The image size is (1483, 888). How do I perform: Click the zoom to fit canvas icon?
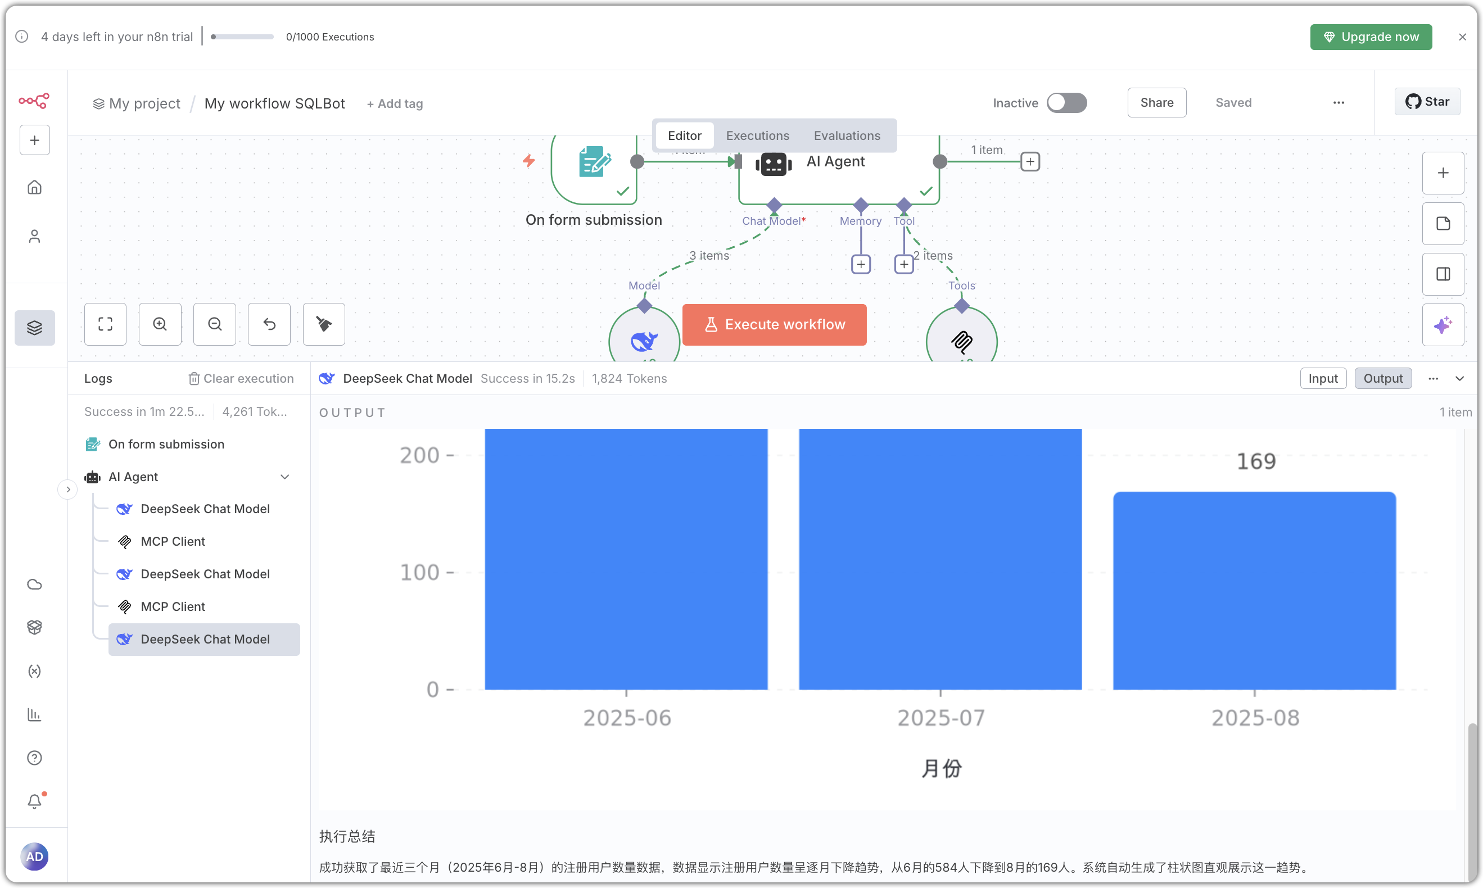(105, 324)
